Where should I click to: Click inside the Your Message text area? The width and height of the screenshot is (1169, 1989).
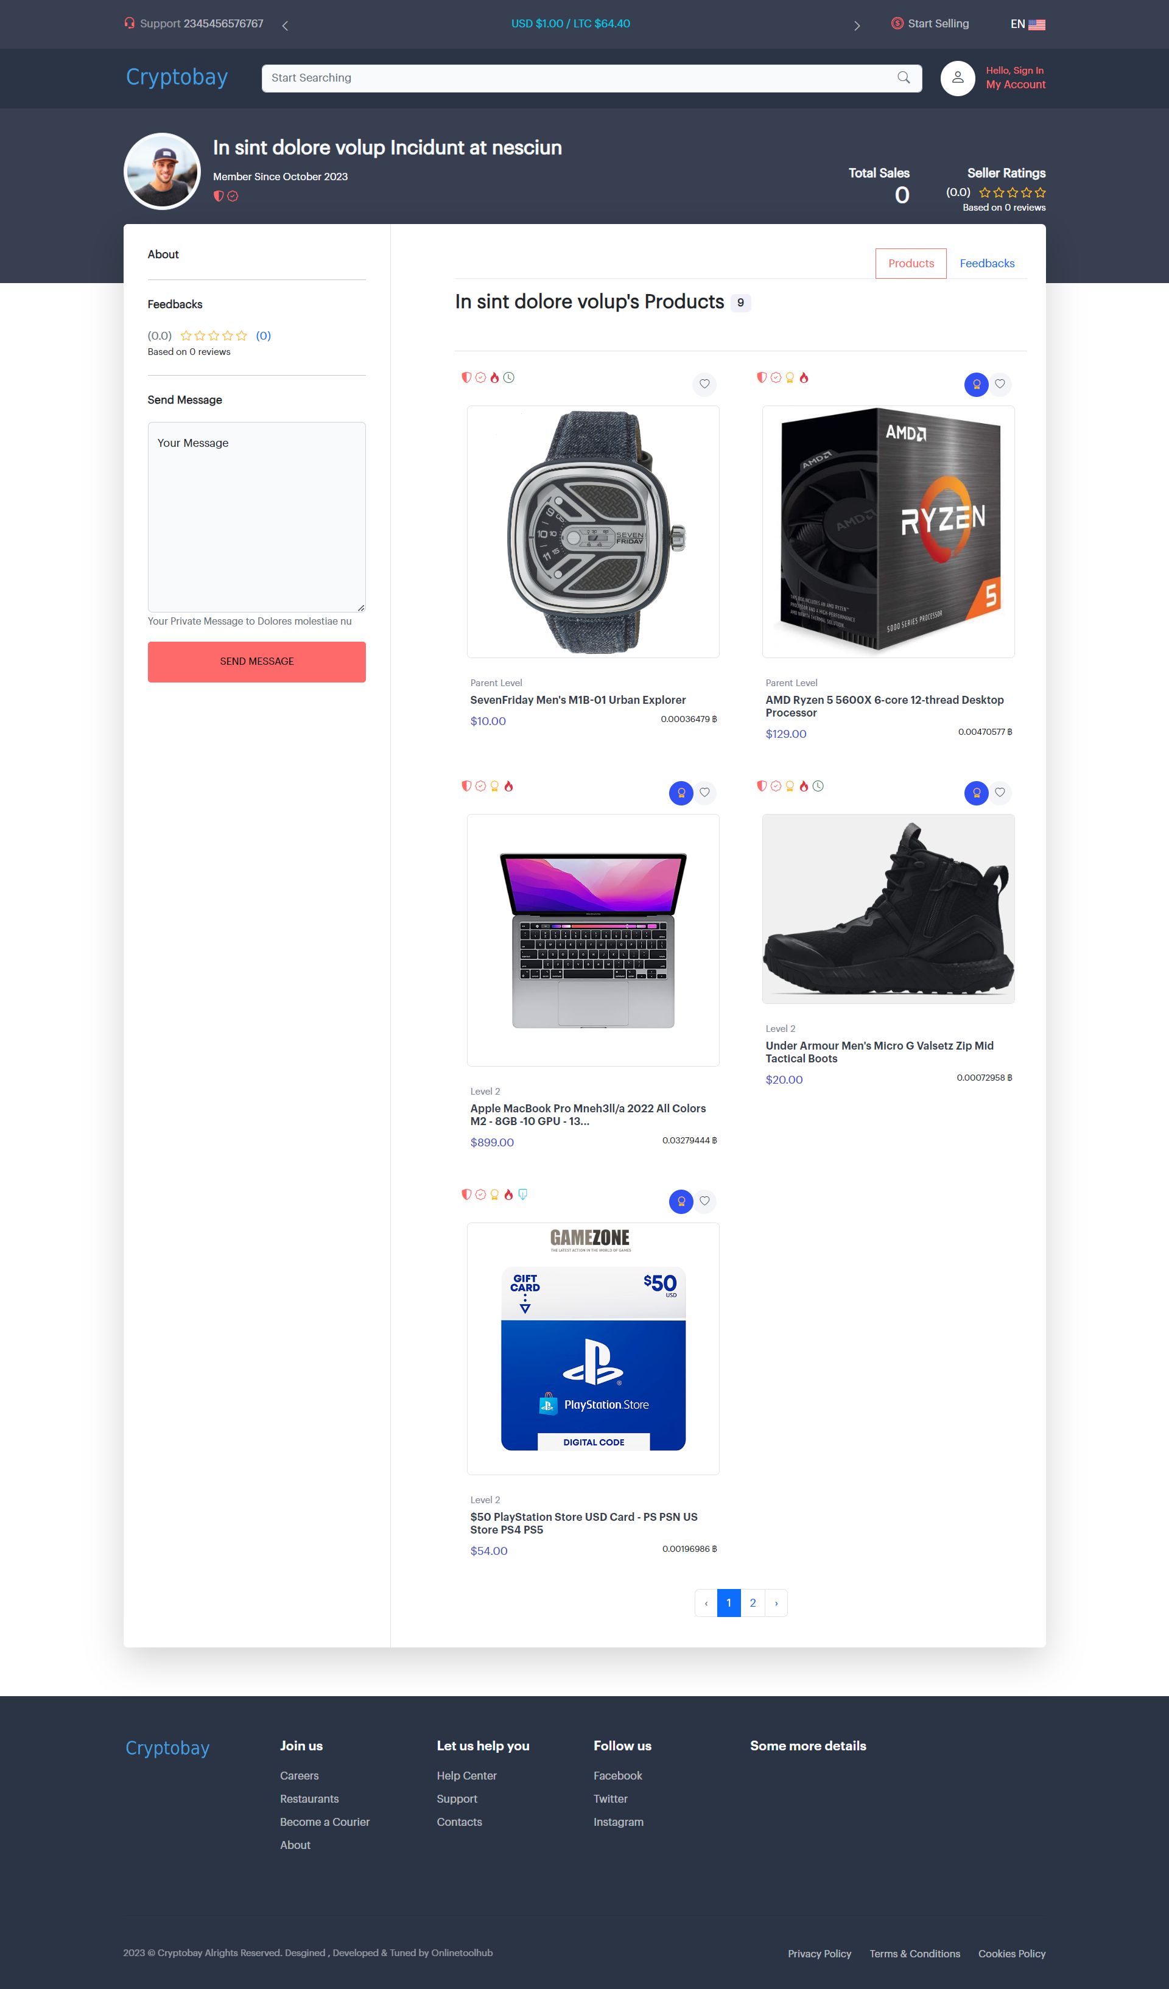pyautogui.click(x=256, y=517)
